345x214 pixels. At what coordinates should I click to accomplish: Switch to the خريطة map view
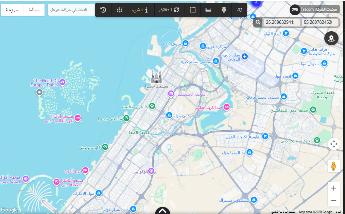coord(12,10)
